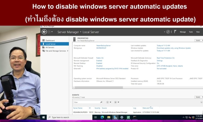The width and height of the screenshot is (203, 122).
Task: Go back with the Server Manager back arrow
Action: coord(44,32)
